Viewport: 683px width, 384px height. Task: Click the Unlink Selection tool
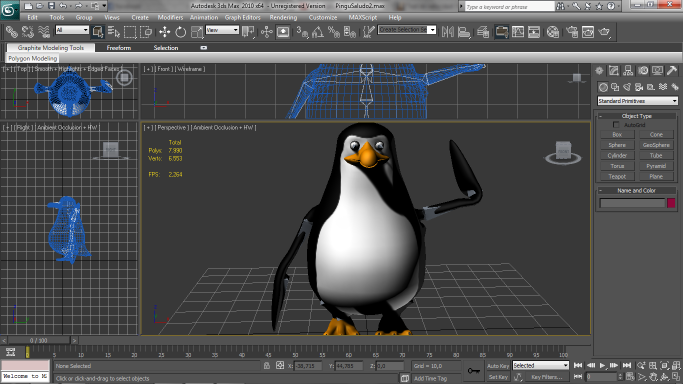point(27,32)
